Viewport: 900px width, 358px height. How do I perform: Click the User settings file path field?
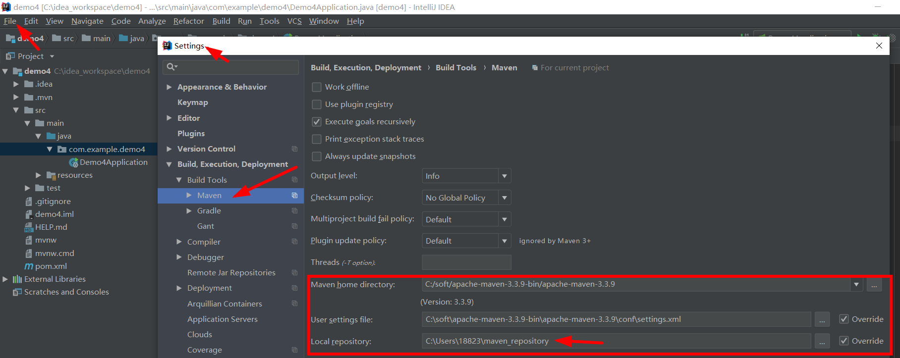tap(616, 319)
